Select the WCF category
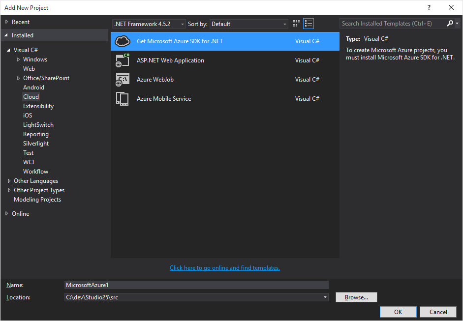The height and width of the screenshot is (321, 463). point(29,162)
